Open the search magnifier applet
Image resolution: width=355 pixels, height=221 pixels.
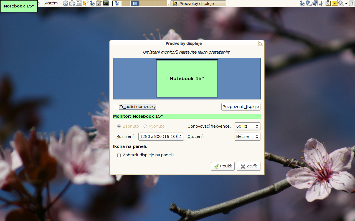pos(341,3)
